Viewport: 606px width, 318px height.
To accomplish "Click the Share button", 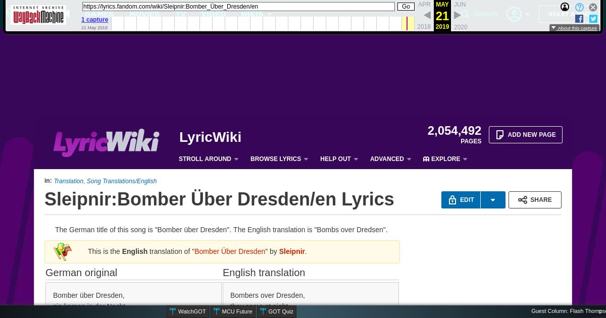I will [535, 200].
